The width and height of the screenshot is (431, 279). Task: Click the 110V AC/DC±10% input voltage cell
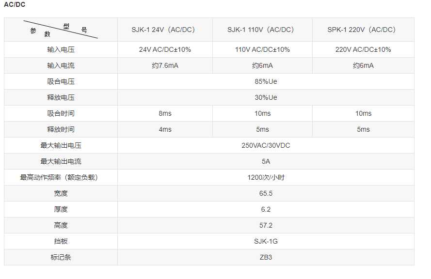262,49
